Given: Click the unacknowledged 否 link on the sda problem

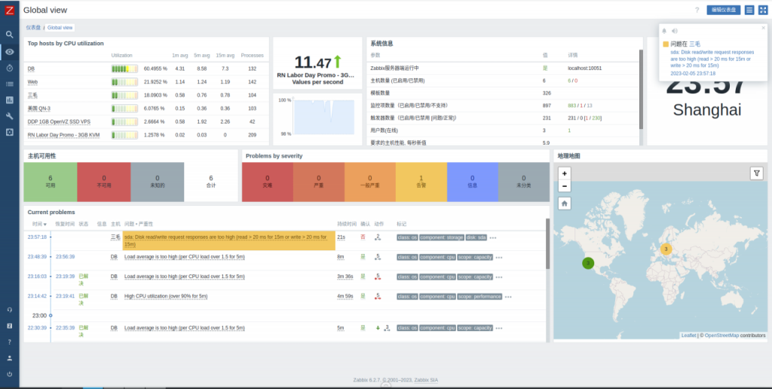Looking at the screenshot, I should coord(363,237).
